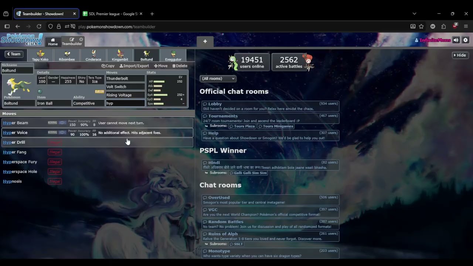473x266 pixels.
Task: Join the OverUsed chat room
Action: (x=270, y=200)
